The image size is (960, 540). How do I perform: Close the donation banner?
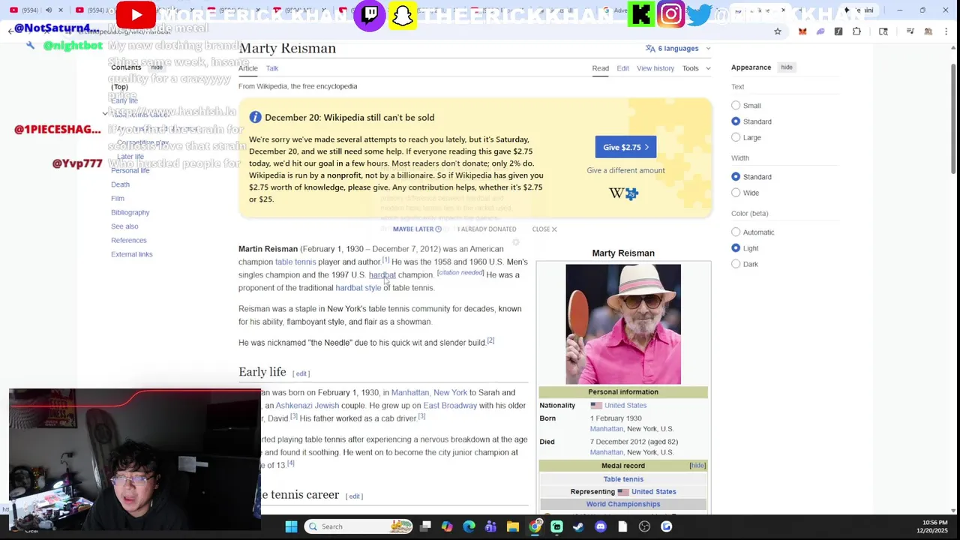pos(544,229)
